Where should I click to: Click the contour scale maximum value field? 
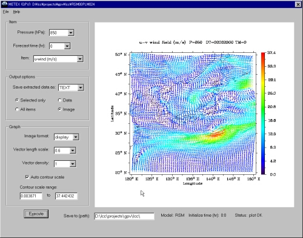[x=66, y=196]
